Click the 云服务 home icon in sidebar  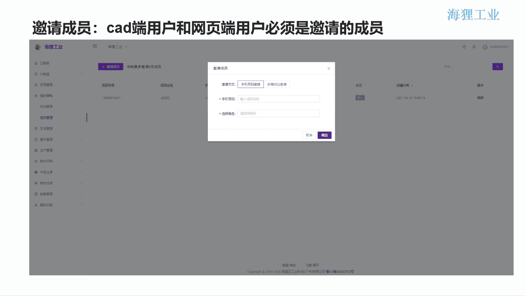[x=36, y=63]
